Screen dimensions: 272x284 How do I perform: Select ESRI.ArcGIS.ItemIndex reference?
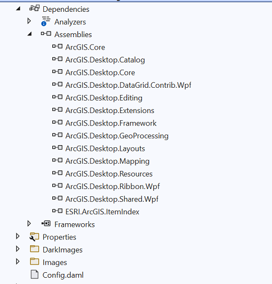click(102, 212)
